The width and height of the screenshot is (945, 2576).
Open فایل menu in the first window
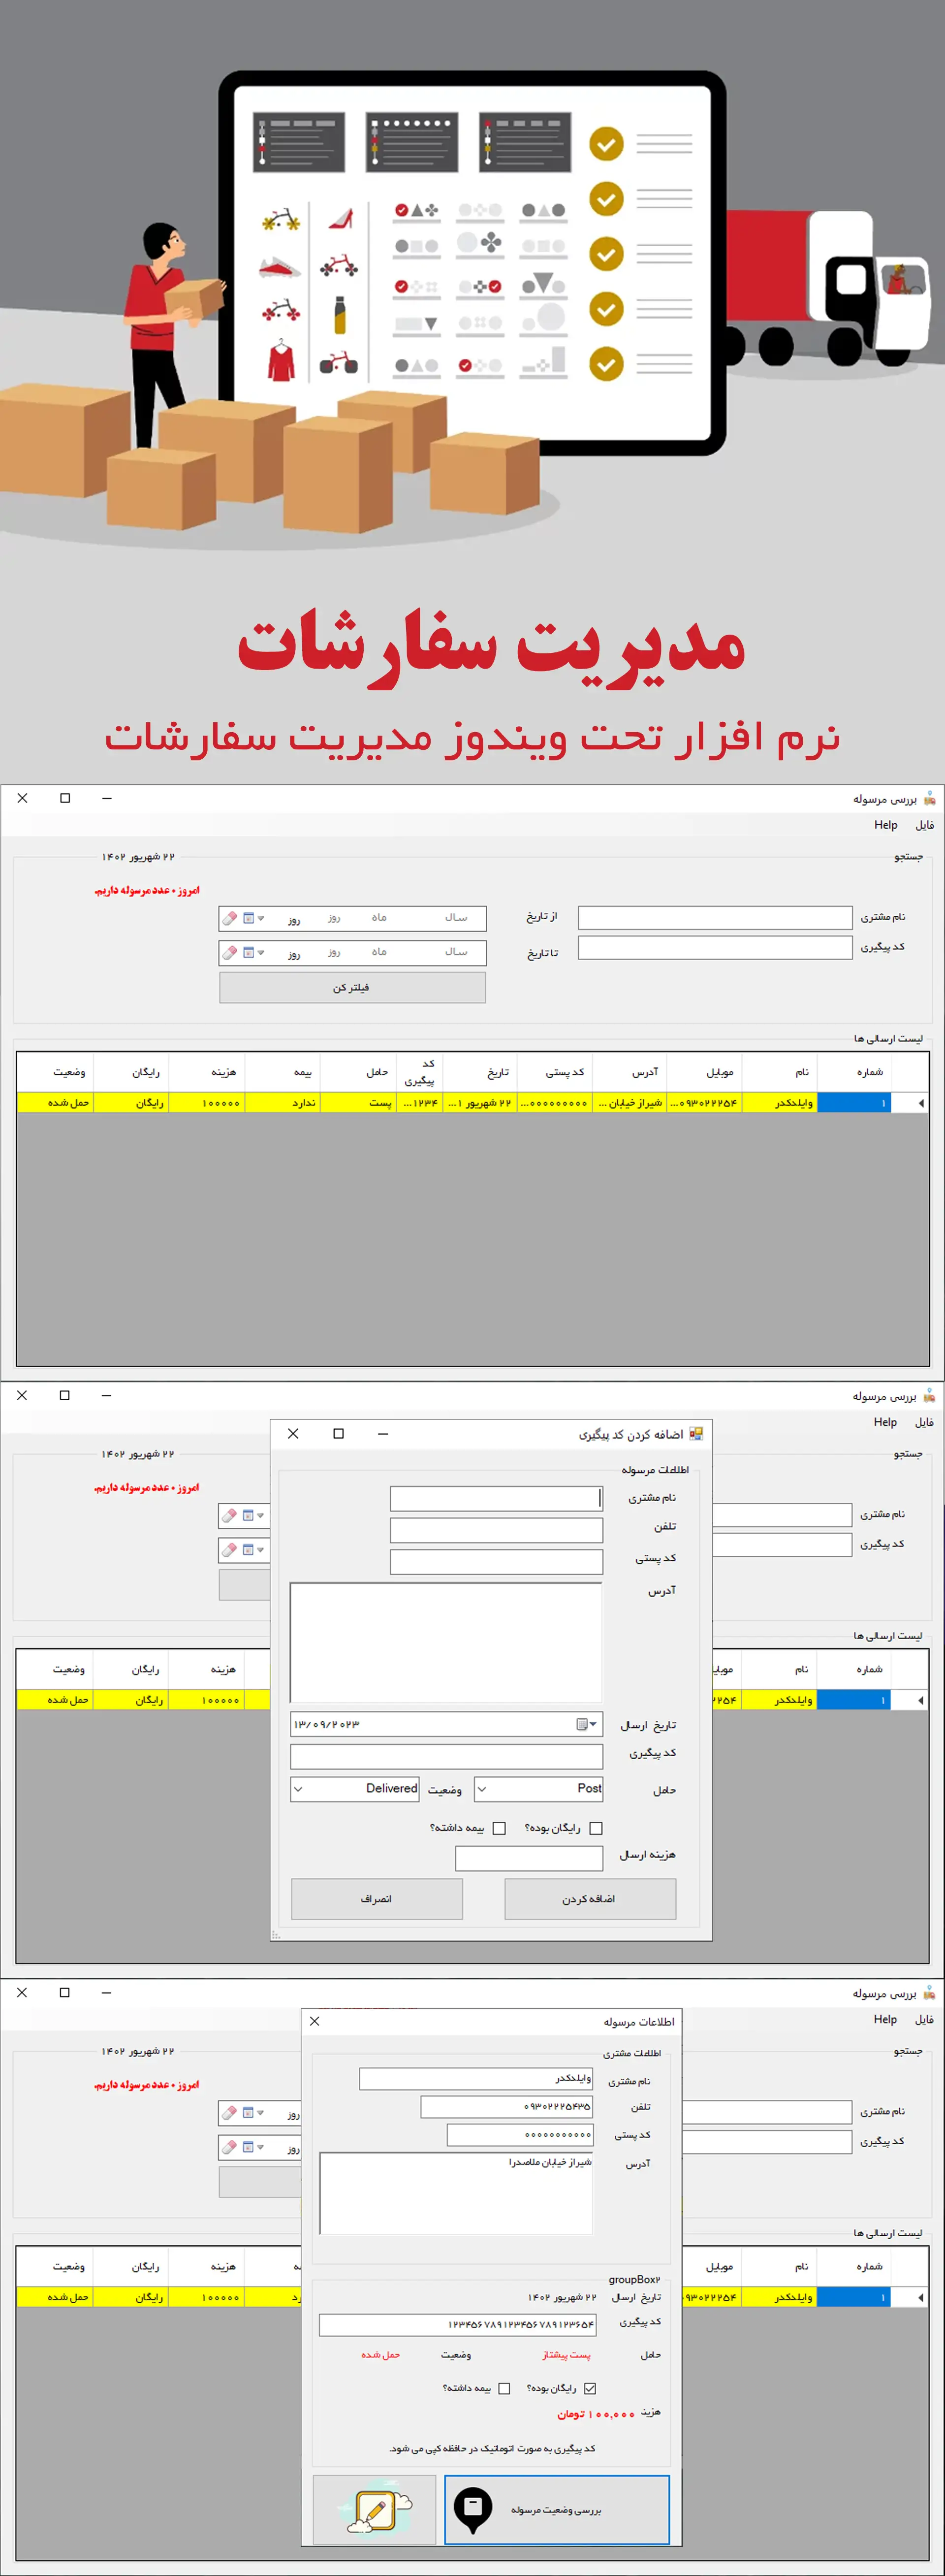(x=925, y=825)
